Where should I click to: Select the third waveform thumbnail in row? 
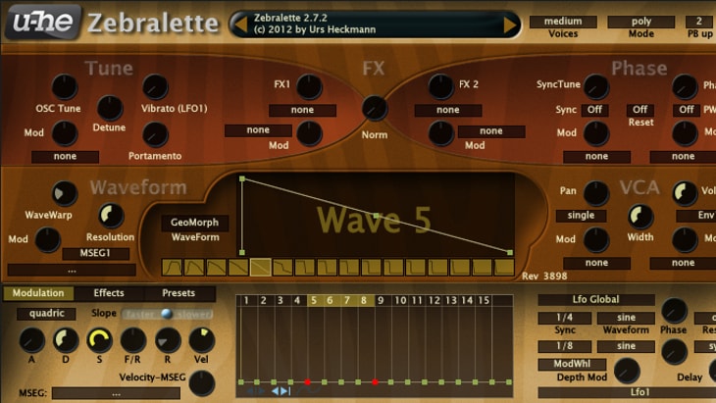216,267
